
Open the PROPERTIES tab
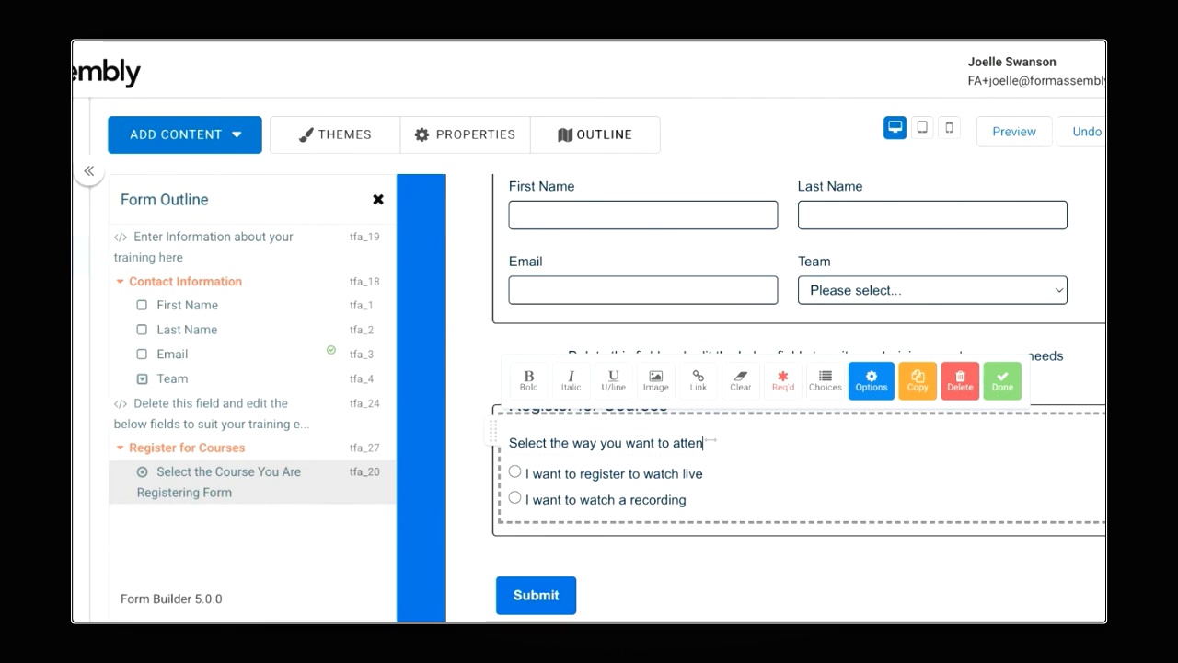point(465,134)
